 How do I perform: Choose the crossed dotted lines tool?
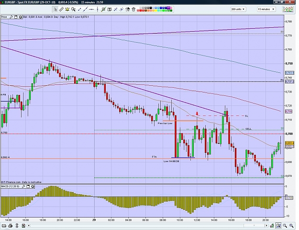click(115, 10)
